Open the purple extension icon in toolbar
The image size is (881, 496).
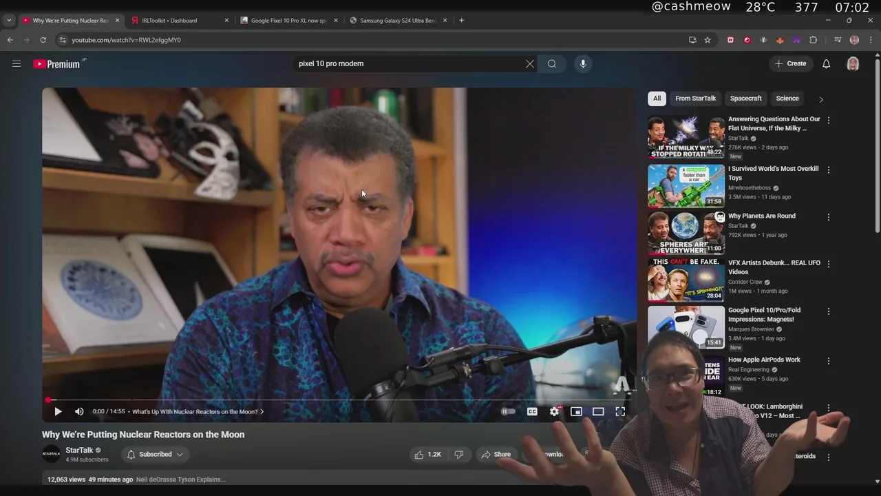796,40
